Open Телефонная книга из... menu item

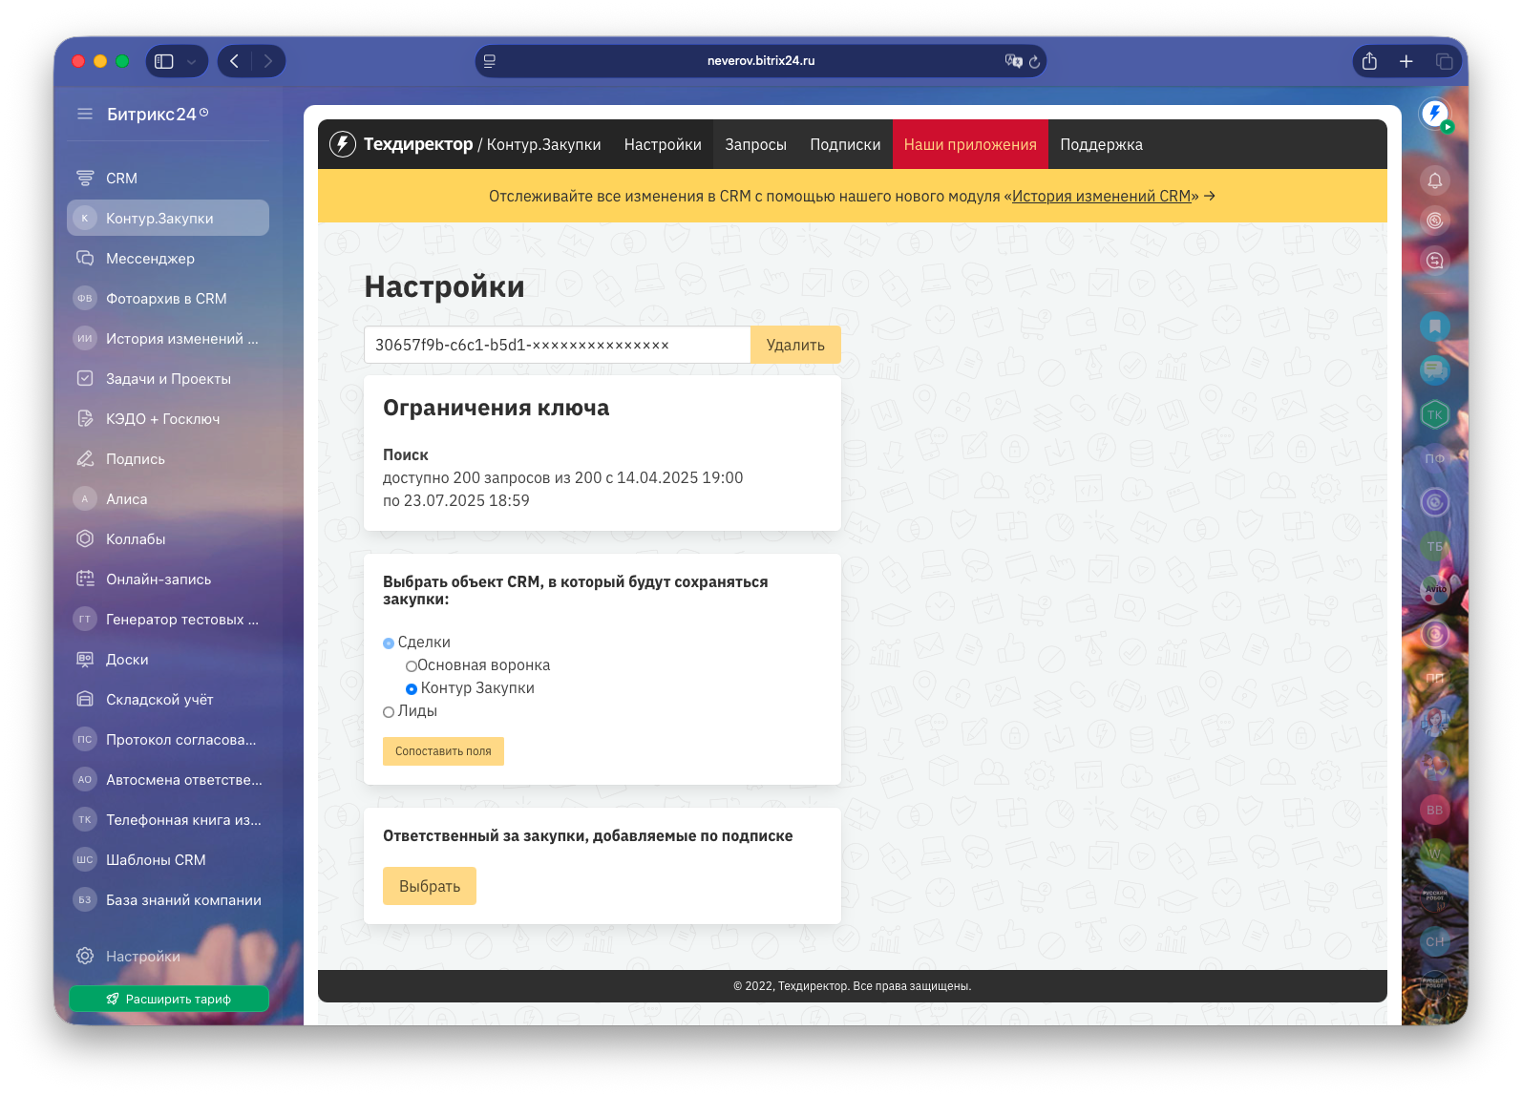168,820
